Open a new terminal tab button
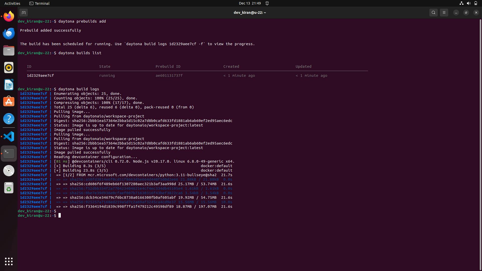Image resolution: width=482 pixels, height=271 pixels. click(x=24, y=13)
